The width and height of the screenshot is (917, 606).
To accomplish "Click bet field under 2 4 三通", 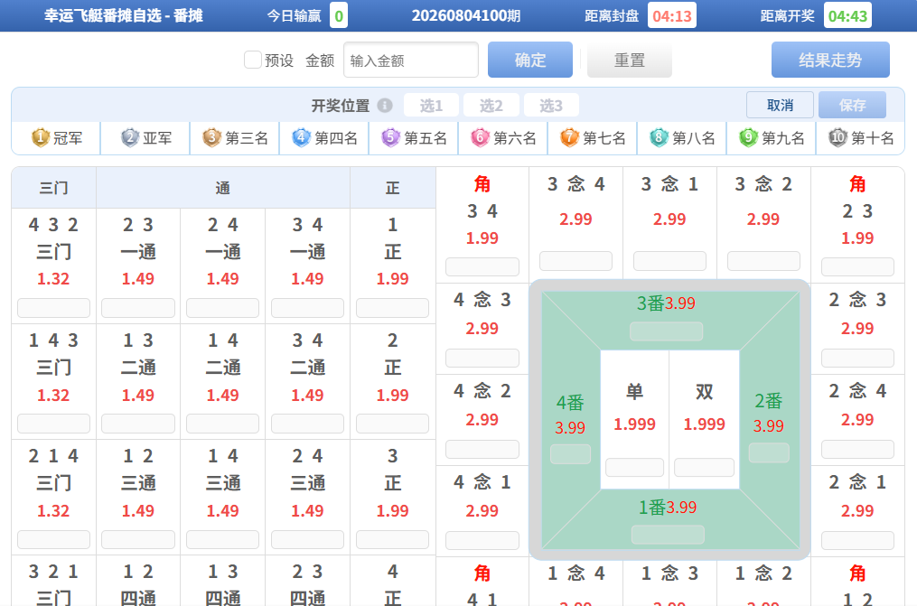I will (307, 539).
